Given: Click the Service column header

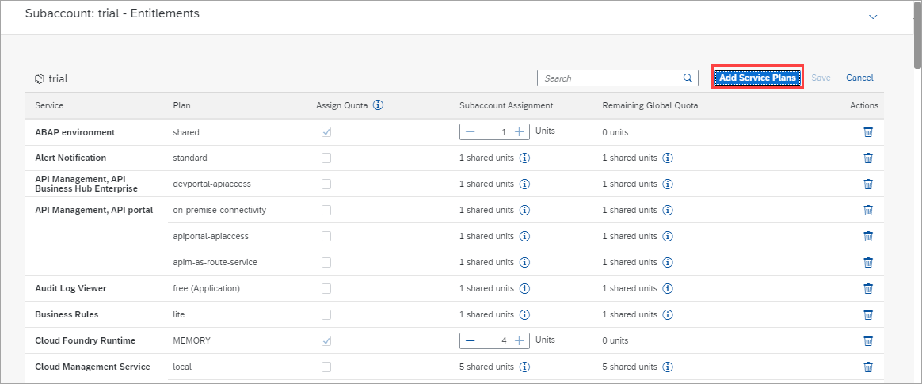Looking at the screenshot, I should click(49, 105).
